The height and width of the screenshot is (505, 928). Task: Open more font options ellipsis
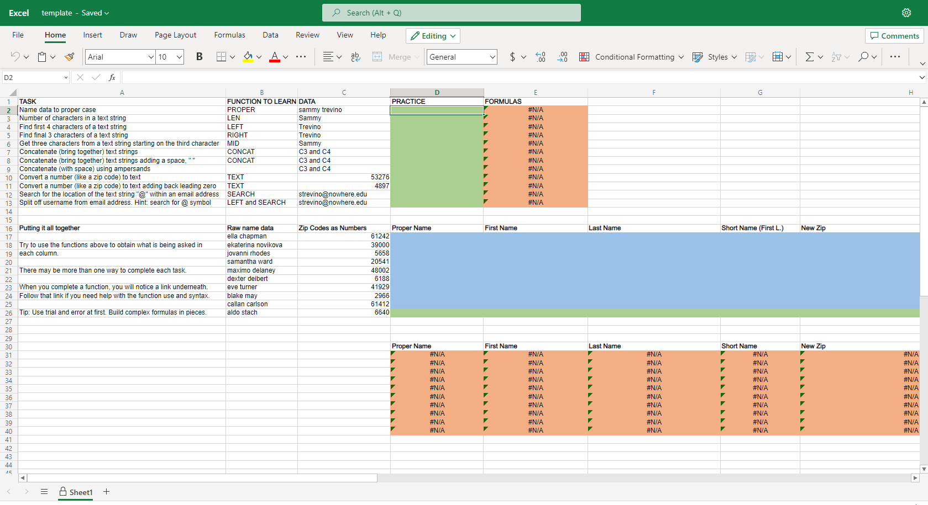(301, 57)
